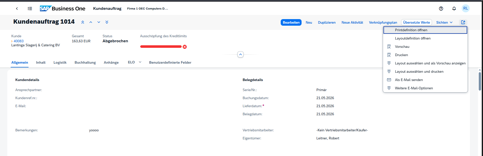
Task: Select Layout auswählen und als Vorschau anzeigen
Action: point(425,63)
